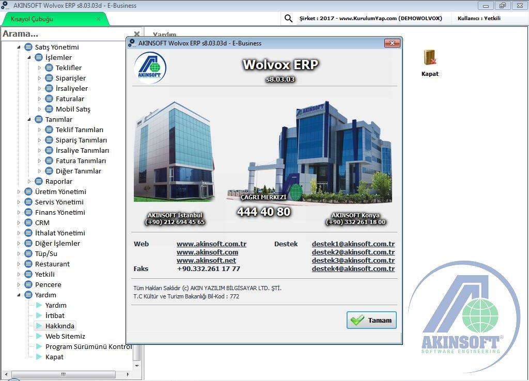Open the İrtibat help entry
The image size is (529, 381).
(55, 315)
